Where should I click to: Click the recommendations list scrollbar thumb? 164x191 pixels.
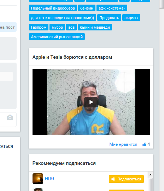click(x=151, y=184)
